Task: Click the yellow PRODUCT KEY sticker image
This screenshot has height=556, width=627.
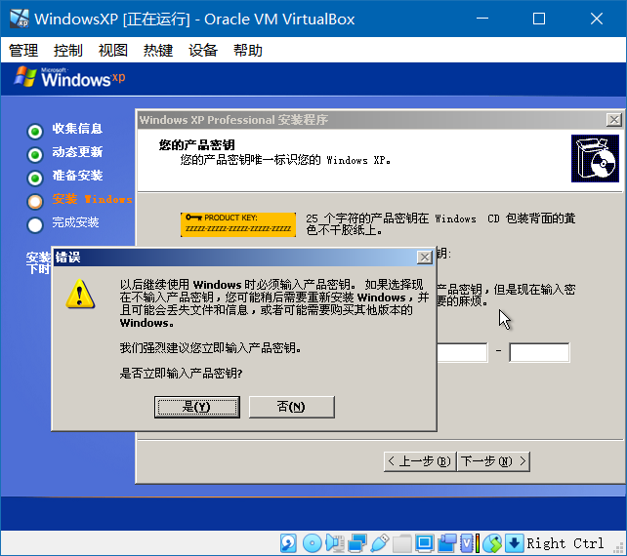Action: click(x=238, y=225)
